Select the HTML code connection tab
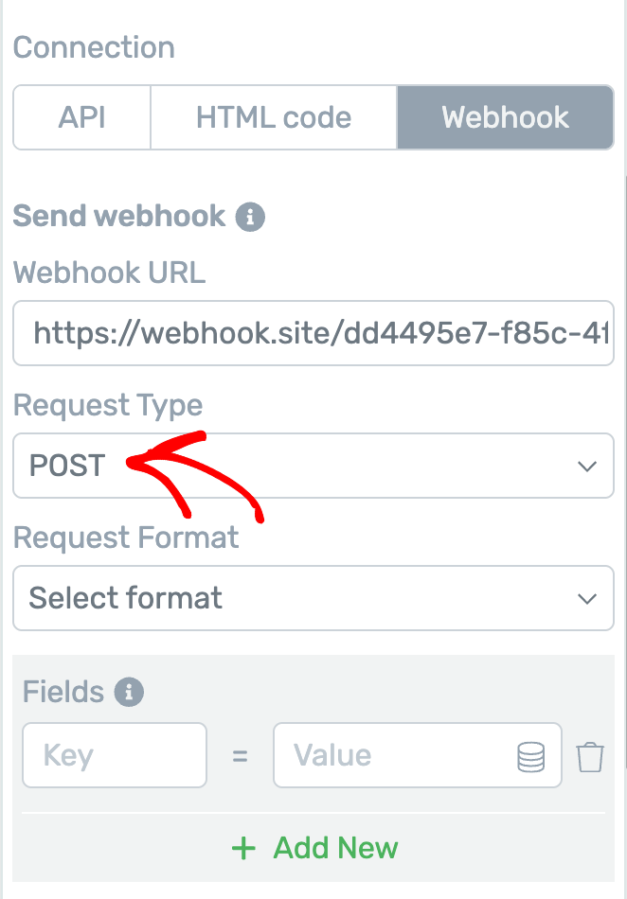The height and width of the screenshot is (899, 627). (x=274, y=118)
